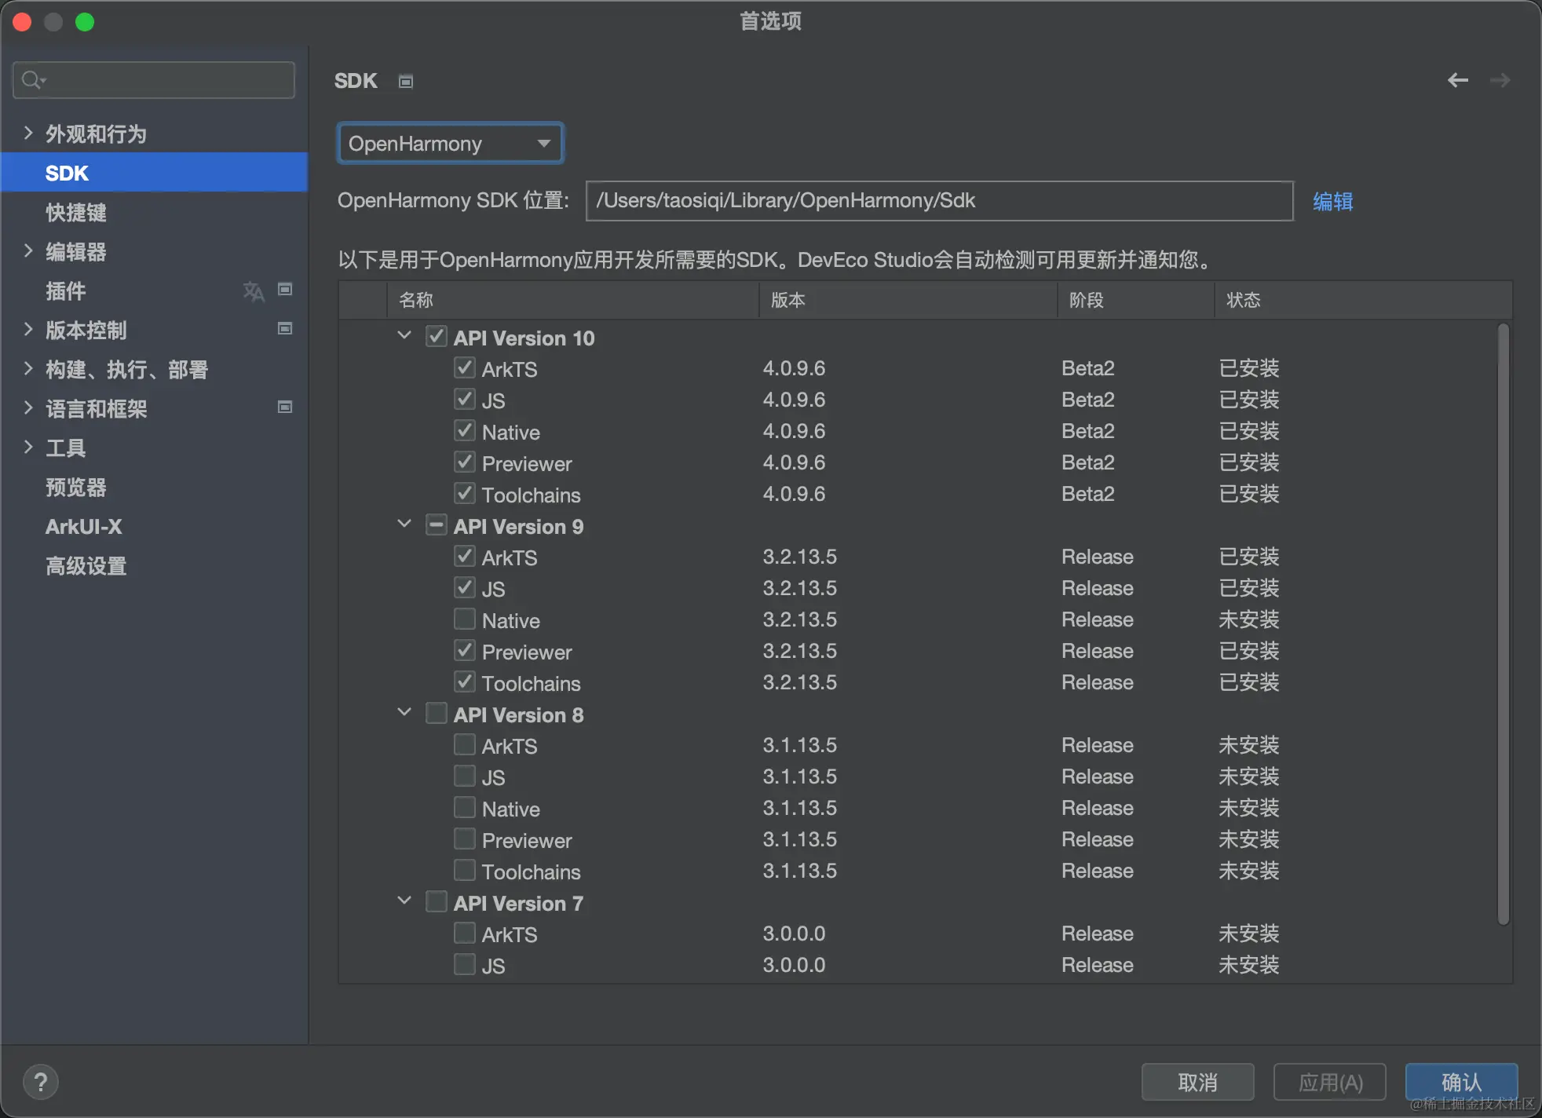Check Previewer 3.1.13.5 checkbox

click(465, 838)
